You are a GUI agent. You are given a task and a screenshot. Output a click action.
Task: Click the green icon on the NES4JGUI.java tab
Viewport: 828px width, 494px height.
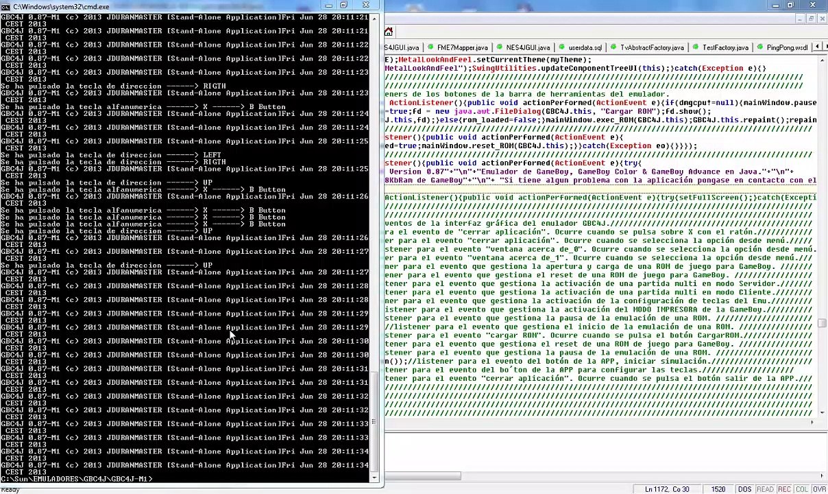(500, 48)
